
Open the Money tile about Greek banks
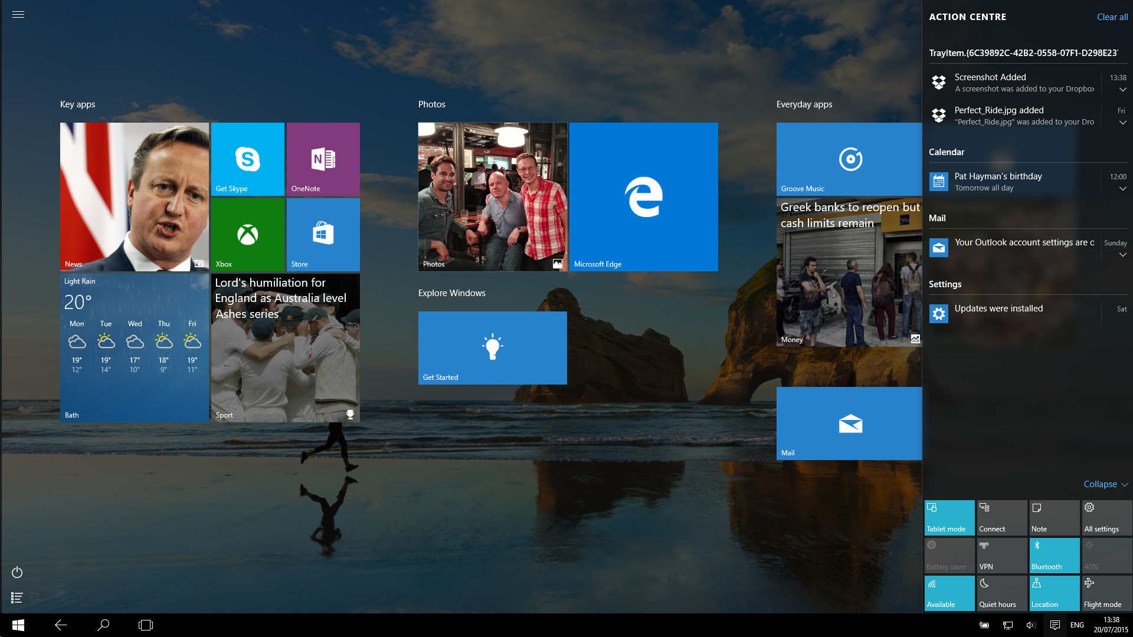click(x=849, y=272)
